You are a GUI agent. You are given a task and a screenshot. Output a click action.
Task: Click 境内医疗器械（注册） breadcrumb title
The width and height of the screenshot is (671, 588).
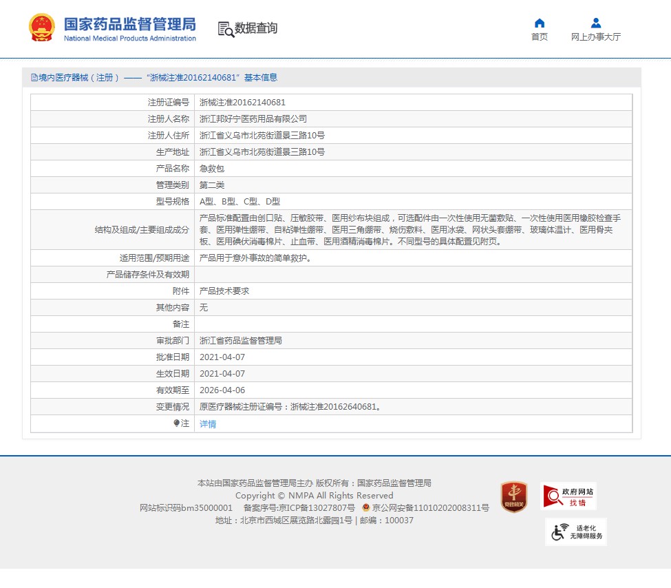click(x=78, y=78)
